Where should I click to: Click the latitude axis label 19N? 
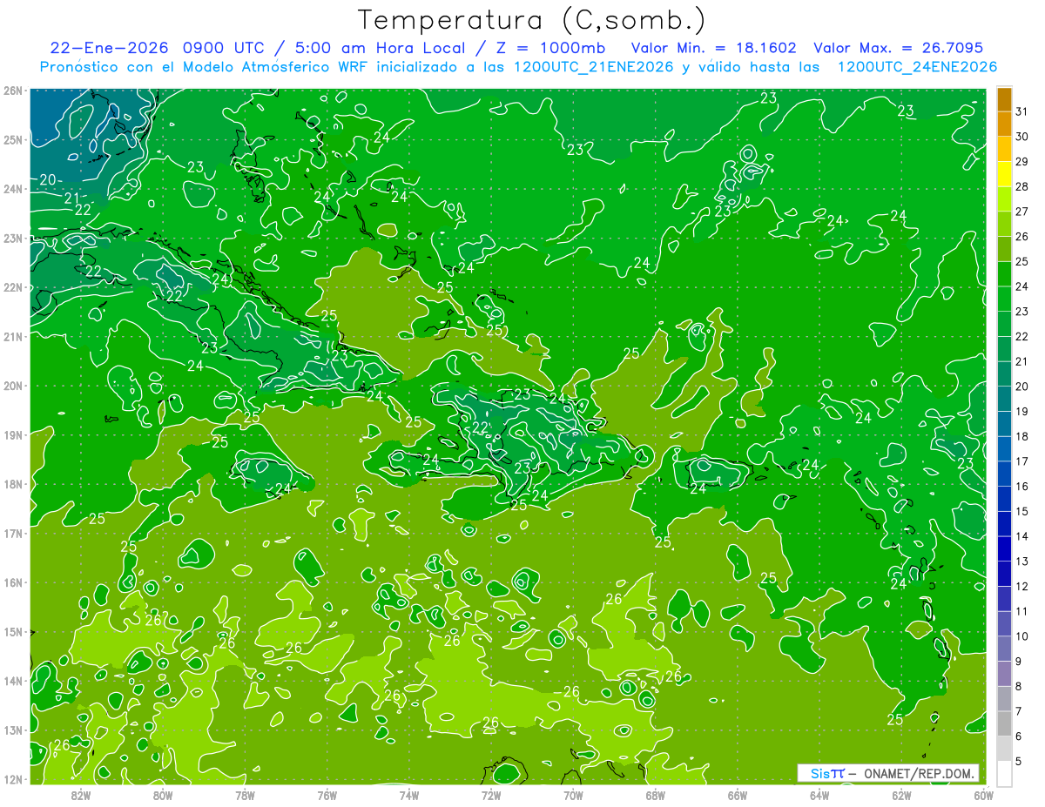[13, 434]
